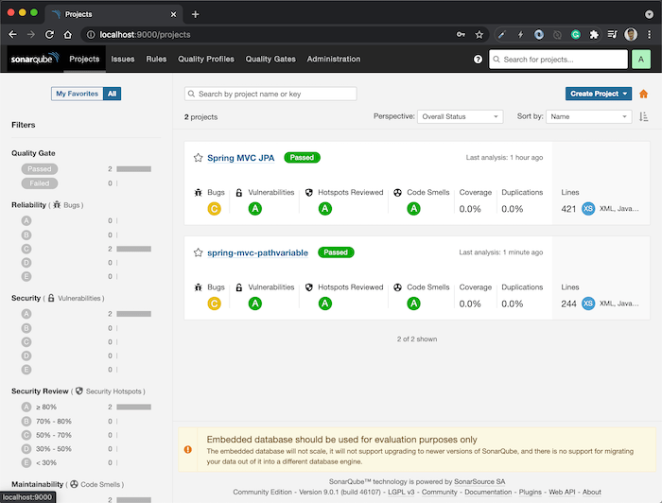Filter Security Review by 50% - 70%
The height and width of the screenshot is (503, 662).
[46, 435]
